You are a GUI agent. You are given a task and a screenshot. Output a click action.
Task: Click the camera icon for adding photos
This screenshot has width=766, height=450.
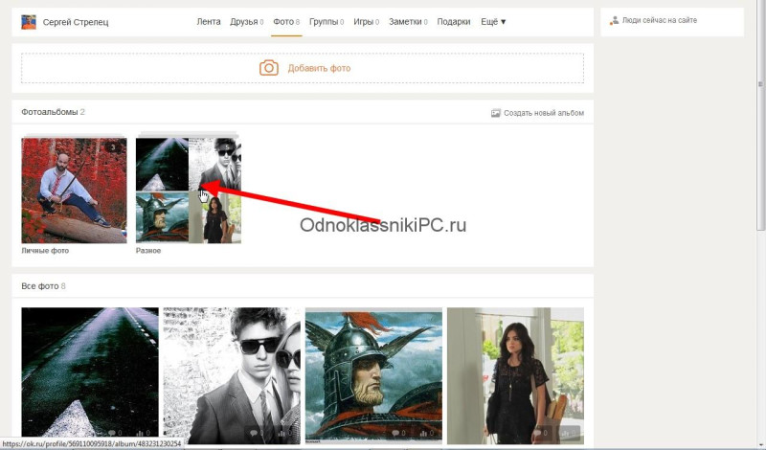coord(269,68)
